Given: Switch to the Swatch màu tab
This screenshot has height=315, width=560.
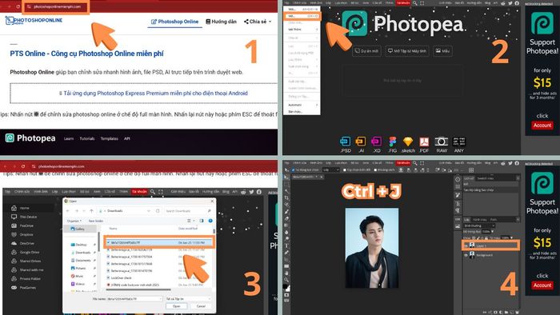Looking at the screenshot, I should click(485, 178).
